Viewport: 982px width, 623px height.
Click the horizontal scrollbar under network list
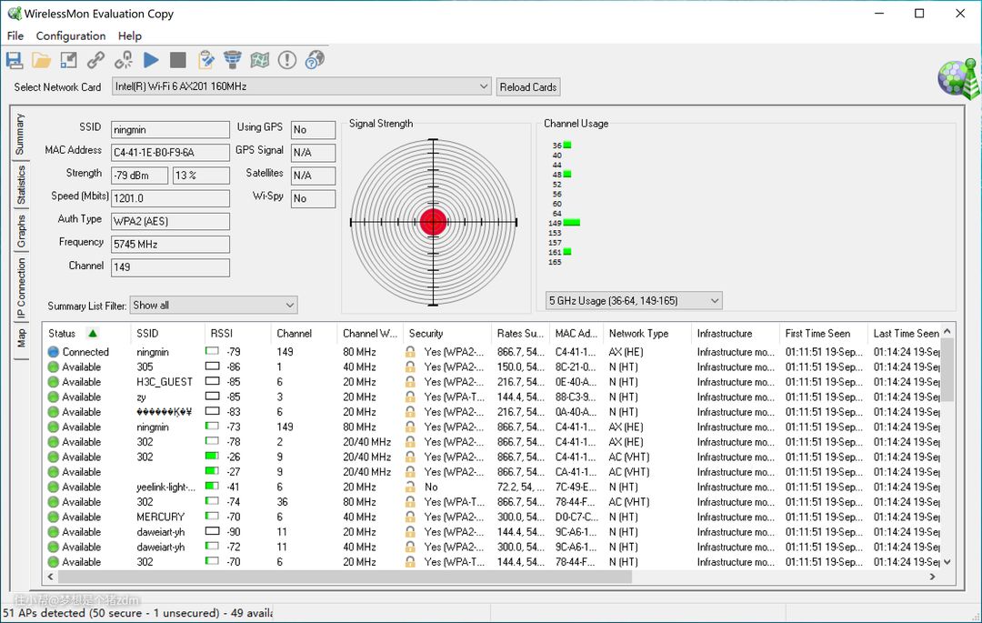346,577
